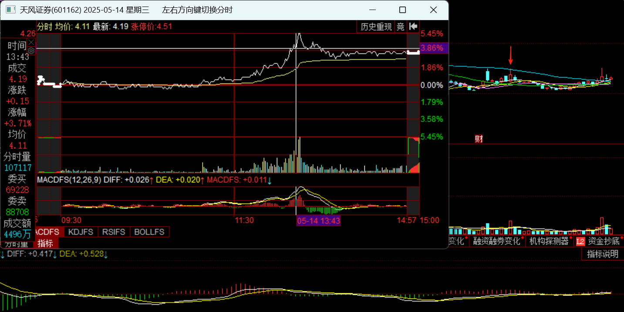Click 指标说明 button in main window
The width and height of the screenshot is (624, 312).
coord(603,254)
